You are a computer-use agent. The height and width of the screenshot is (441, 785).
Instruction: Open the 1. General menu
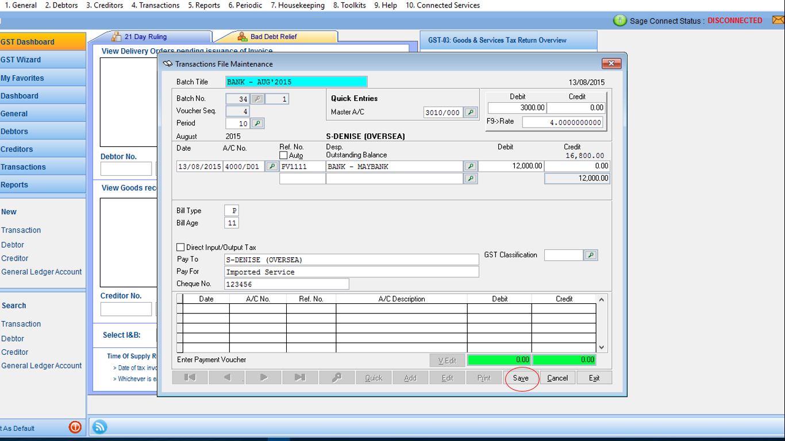[21, 5]
